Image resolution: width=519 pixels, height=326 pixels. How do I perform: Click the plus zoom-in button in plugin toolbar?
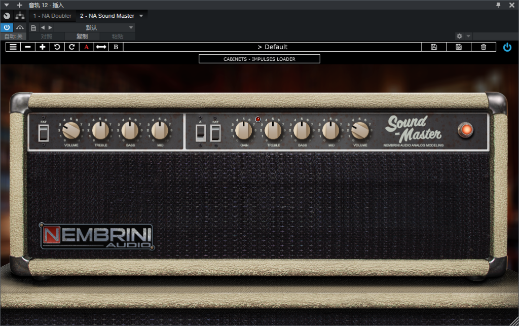pos(43,47)
